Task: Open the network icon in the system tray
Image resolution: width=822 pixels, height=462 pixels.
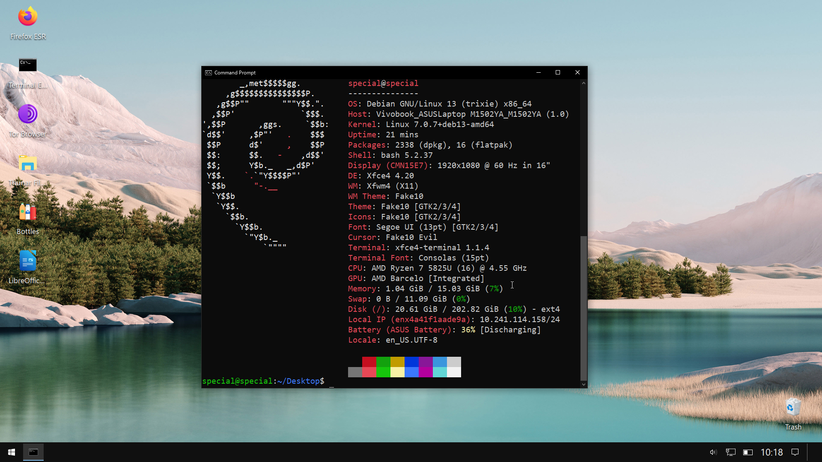Action: click(730, 452)
